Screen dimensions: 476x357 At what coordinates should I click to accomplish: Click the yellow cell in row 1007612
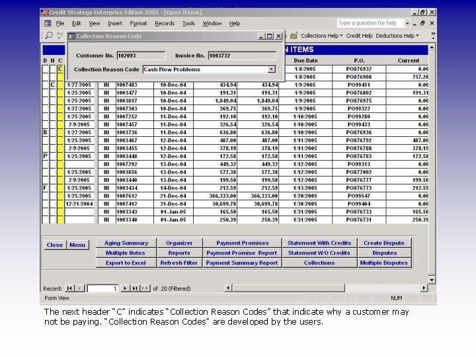click(60, 196)
